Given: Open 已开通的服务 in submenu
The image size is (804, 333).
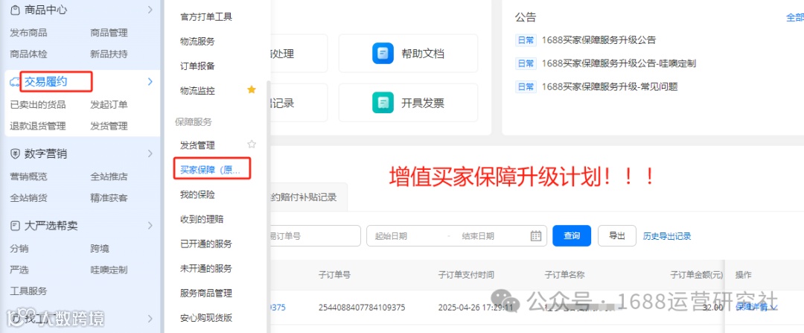Looking at the screenshot, I should click(206, 244).
